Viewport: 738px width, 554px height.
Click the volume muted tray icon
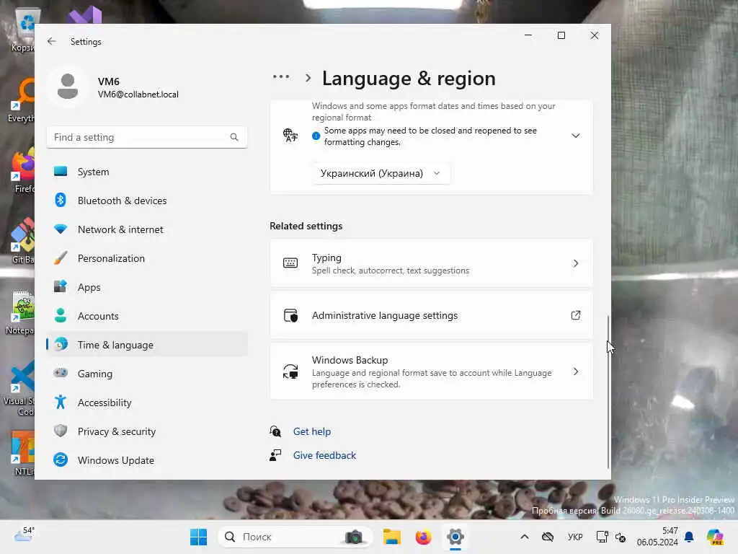point(621,537)
